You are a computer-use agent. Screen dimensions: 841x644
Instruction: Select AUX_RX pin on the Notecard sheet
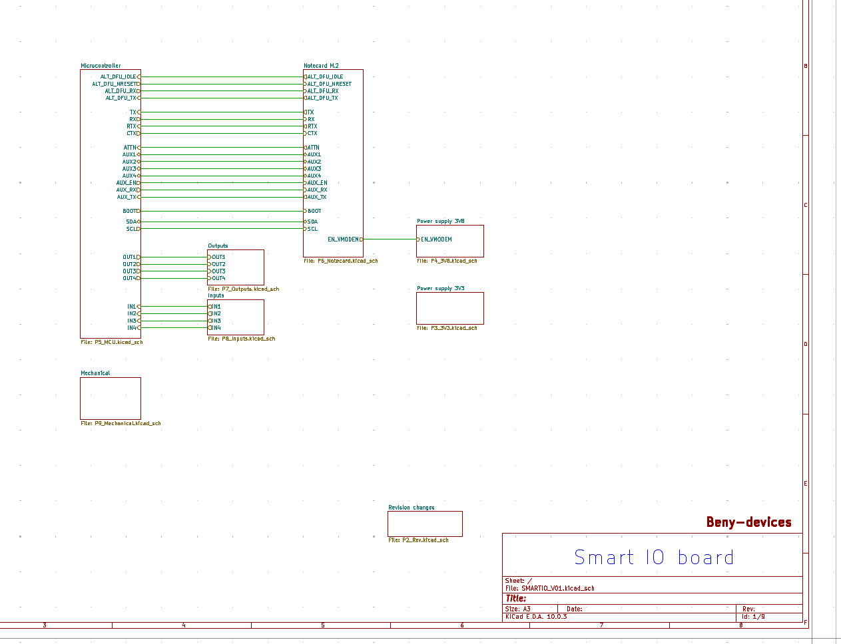[x=316, y=190]
